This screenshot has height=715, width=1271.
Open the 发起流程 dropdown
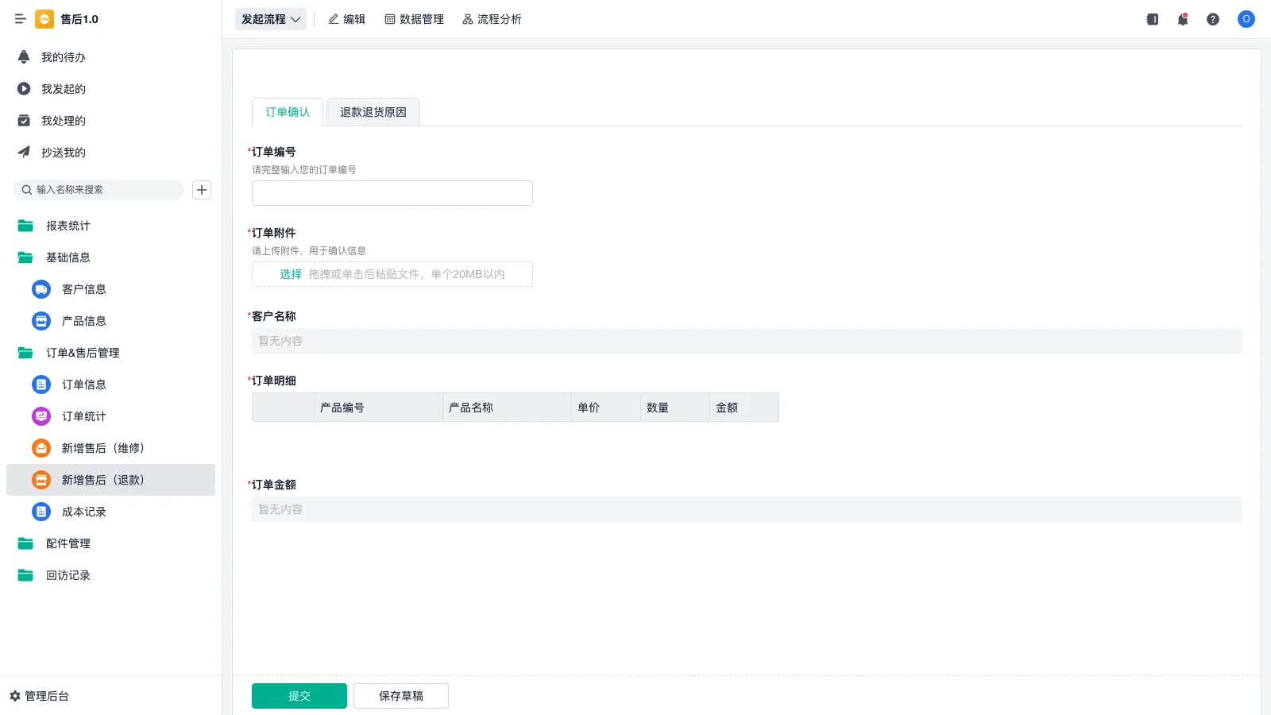coord(271,19)
